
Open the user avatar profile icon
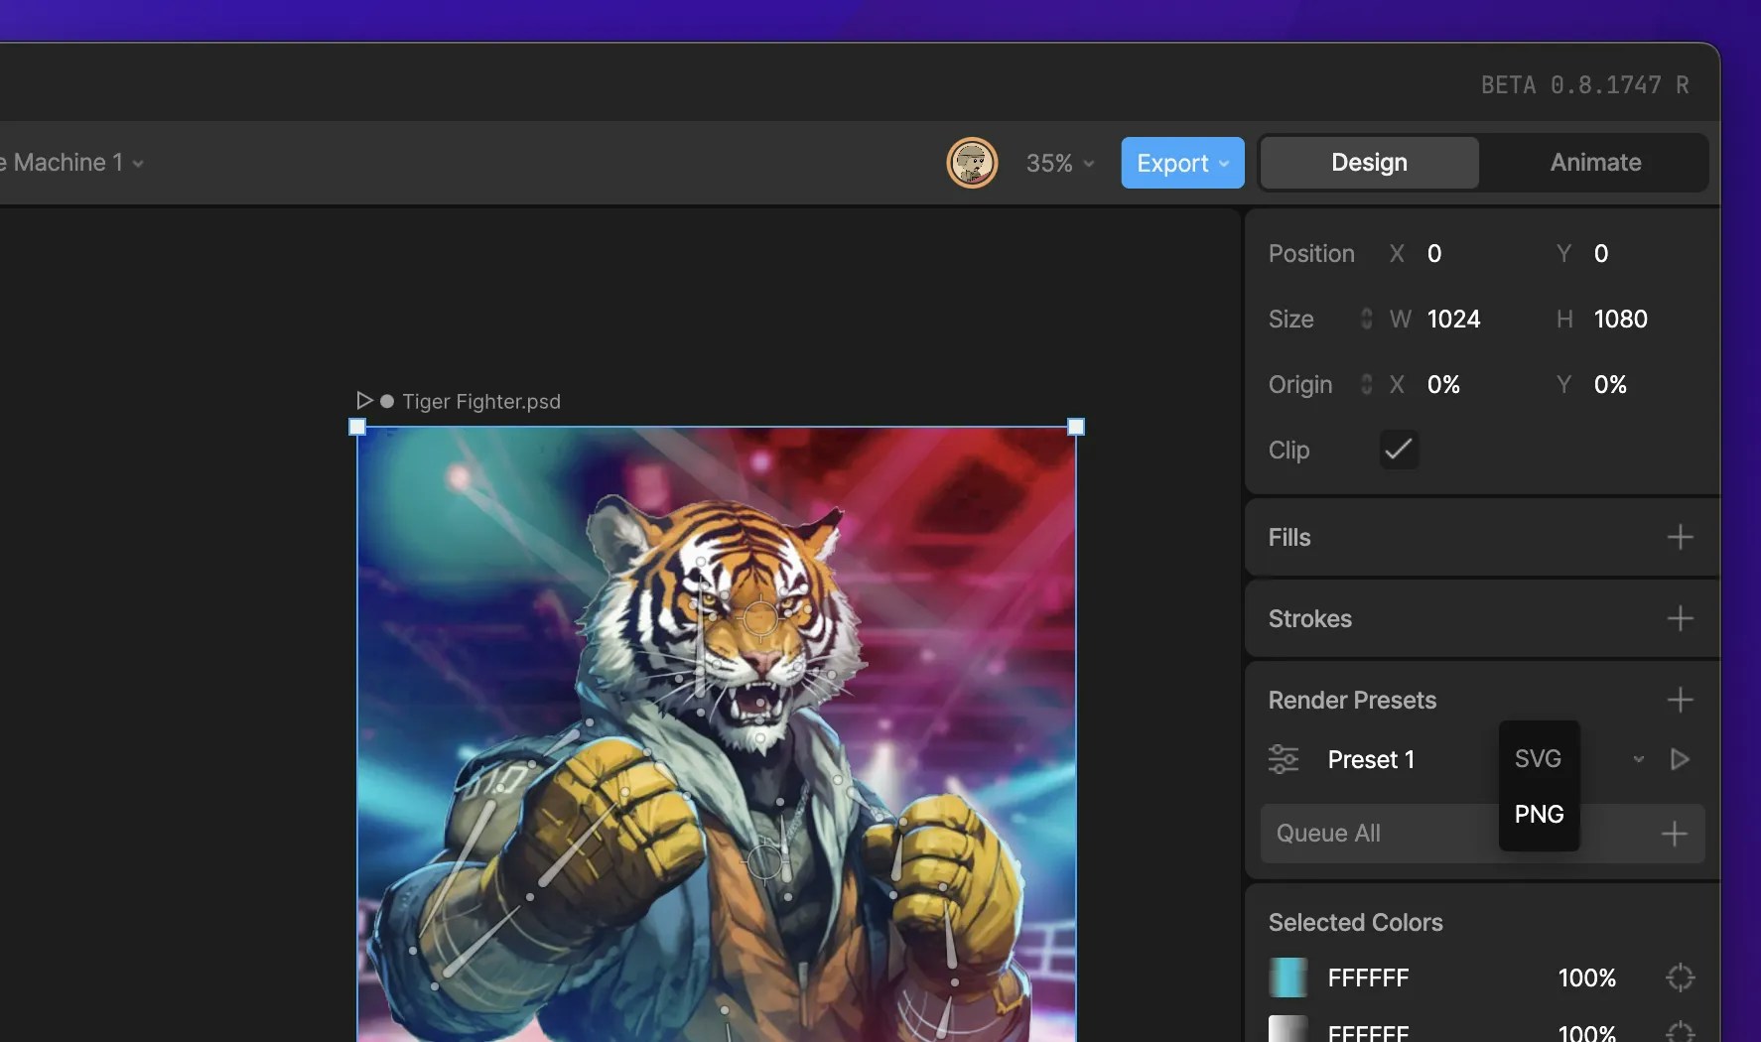(972, 163)
